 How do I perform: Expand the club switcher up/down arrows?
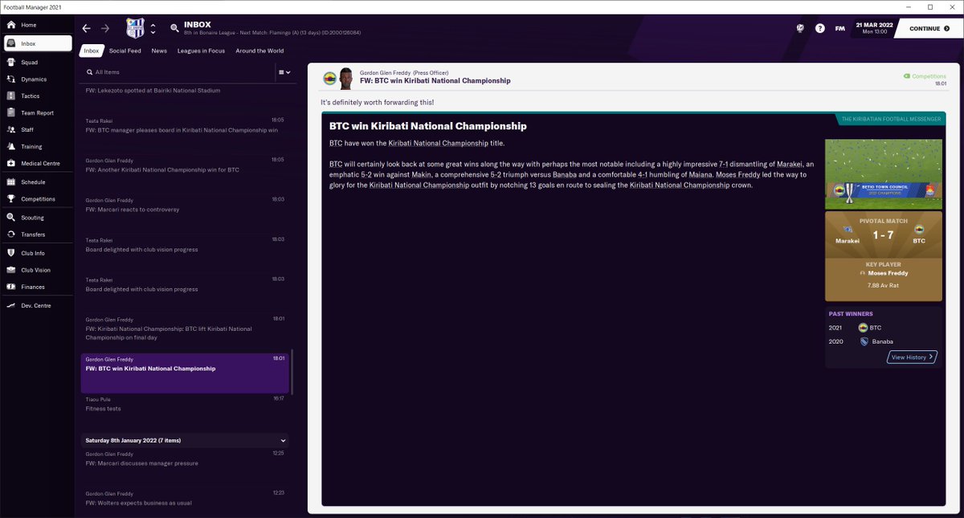click(x=153, y=28)
